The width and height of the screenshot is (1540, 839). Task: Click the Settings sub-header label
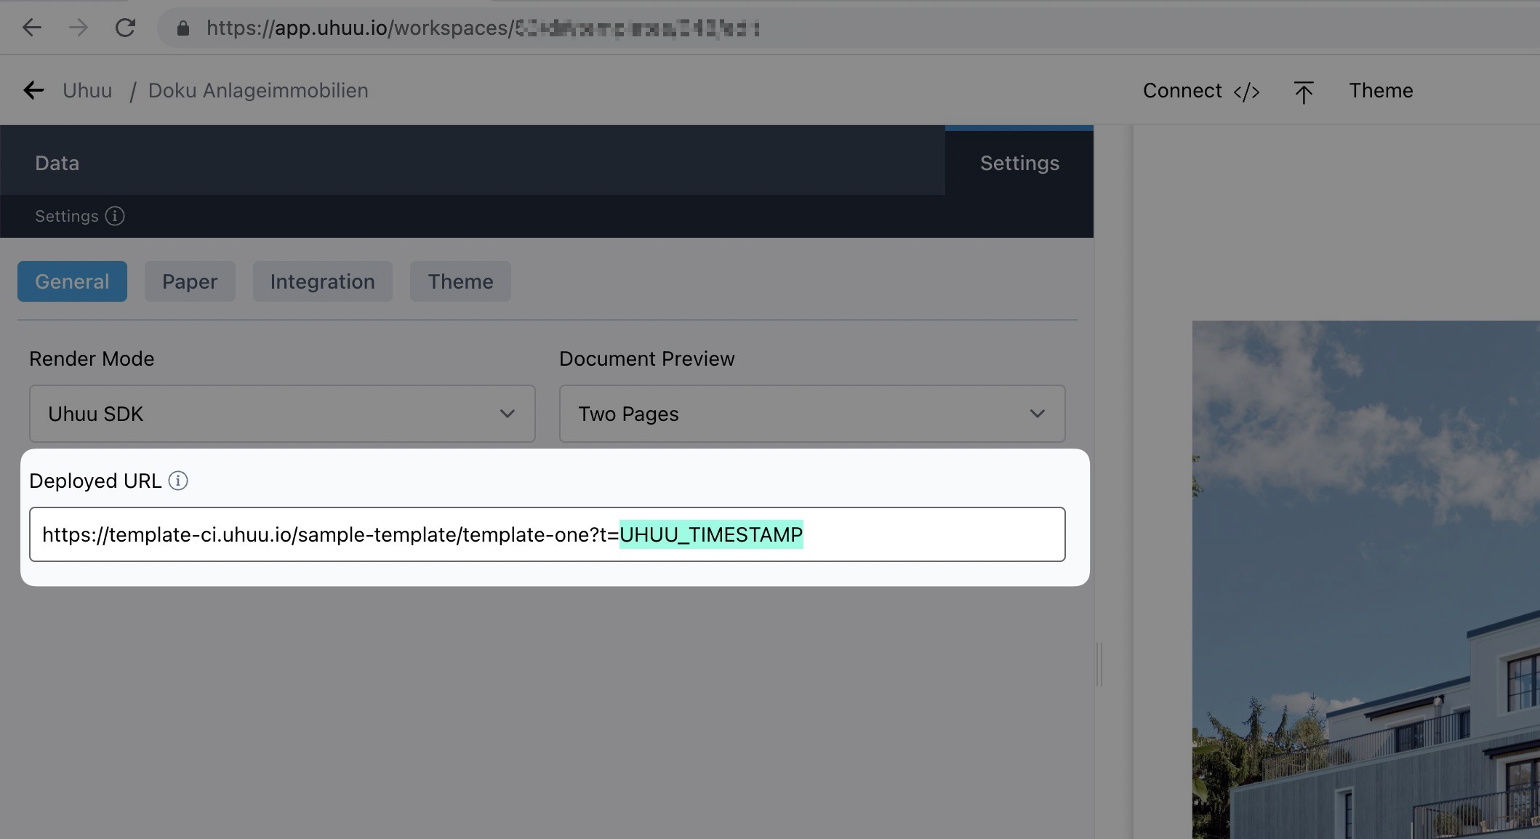click(67, 216)
